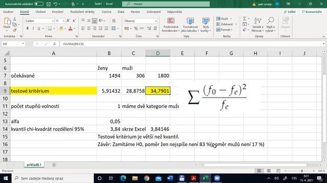Cut selection with the scissors icon
The image size is (327, 183).
15,19
